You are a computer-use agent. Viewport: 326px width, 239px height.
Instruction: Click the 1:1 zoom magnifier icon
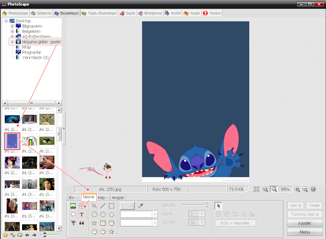click(265, 189)
